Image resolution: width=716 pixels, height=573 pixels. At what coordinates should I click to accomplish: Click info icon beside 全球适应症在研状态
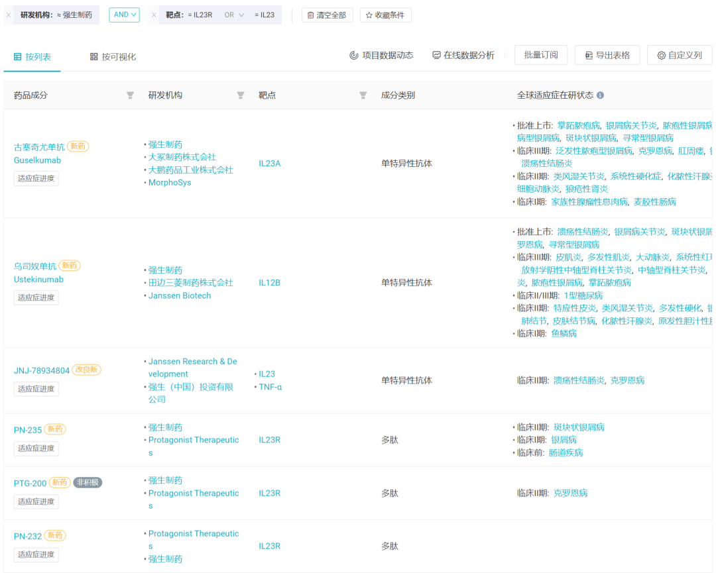[x=600, y=95]
